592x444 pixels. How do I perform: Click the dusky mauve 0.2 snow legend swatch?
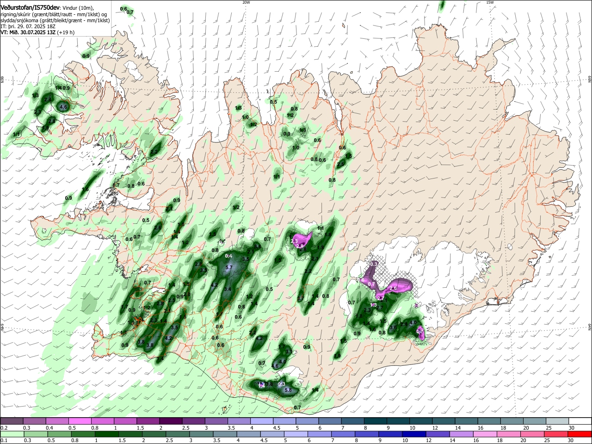pyautogui.click(x=12, y=421)
